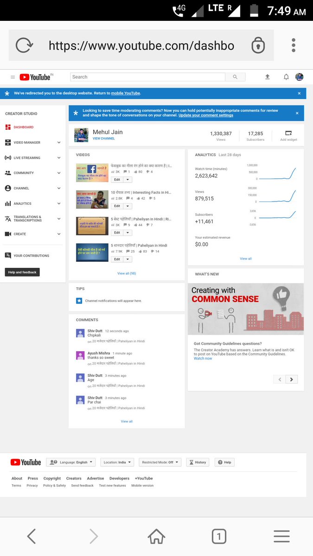Focus the YouTube search field

[x=147, y=77]
